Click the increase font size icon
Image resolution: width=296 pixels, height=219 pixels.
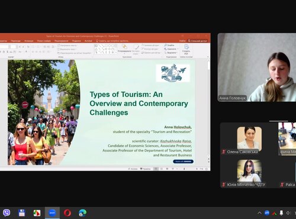(20, 47)
